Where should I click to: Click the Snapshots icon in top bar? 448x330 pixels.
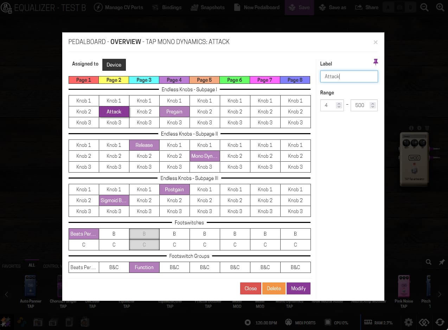194,7
